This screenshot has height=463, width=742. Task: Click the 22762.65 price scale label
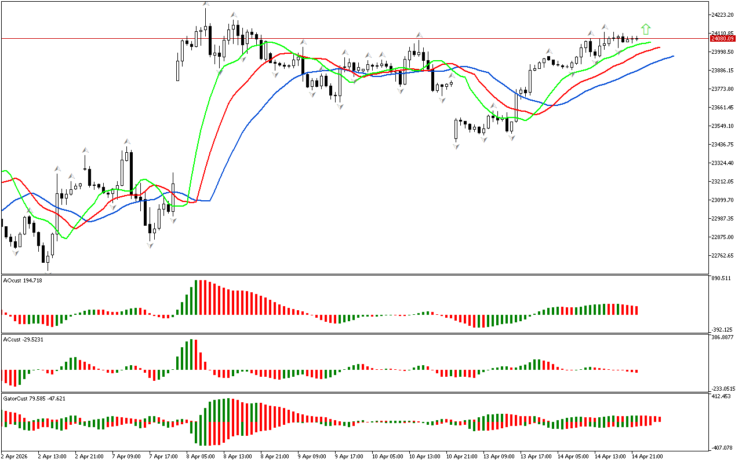[723, 256]
